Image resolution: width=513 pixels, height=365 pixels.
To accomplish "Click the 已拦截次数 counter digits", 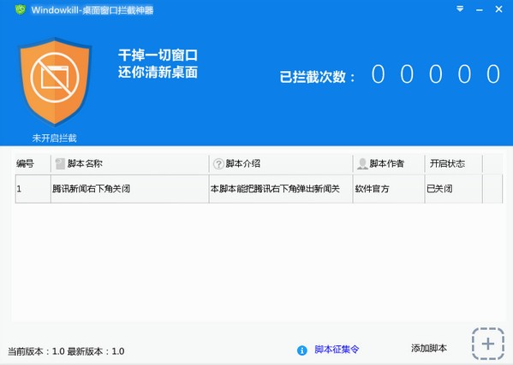I will [x=436, y=74].
